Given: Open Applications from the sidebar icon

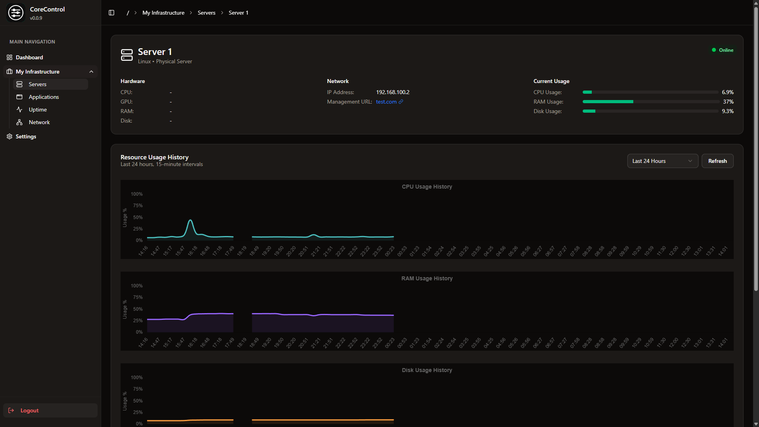Looking at the screenshot, I should (19, 97).
